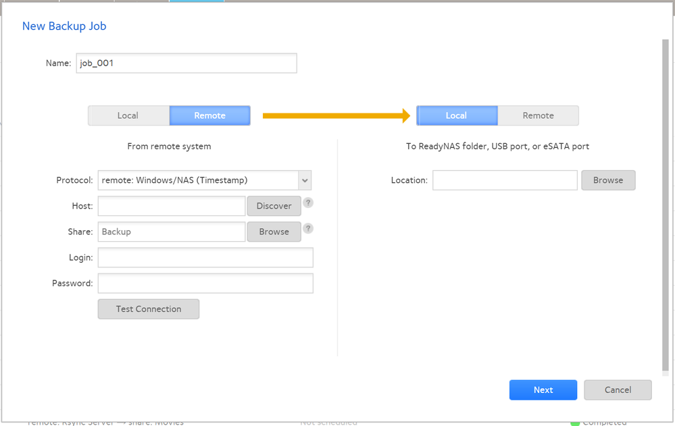Click into the Host input field

pyautogui.click(x=172, y=206)
